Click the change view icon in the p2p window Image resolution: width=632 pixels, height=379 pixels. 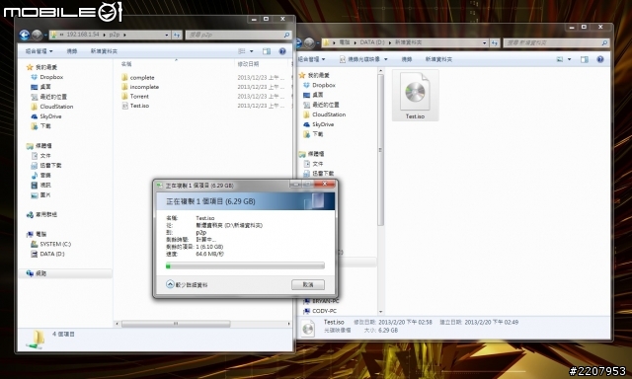point(242,51)
